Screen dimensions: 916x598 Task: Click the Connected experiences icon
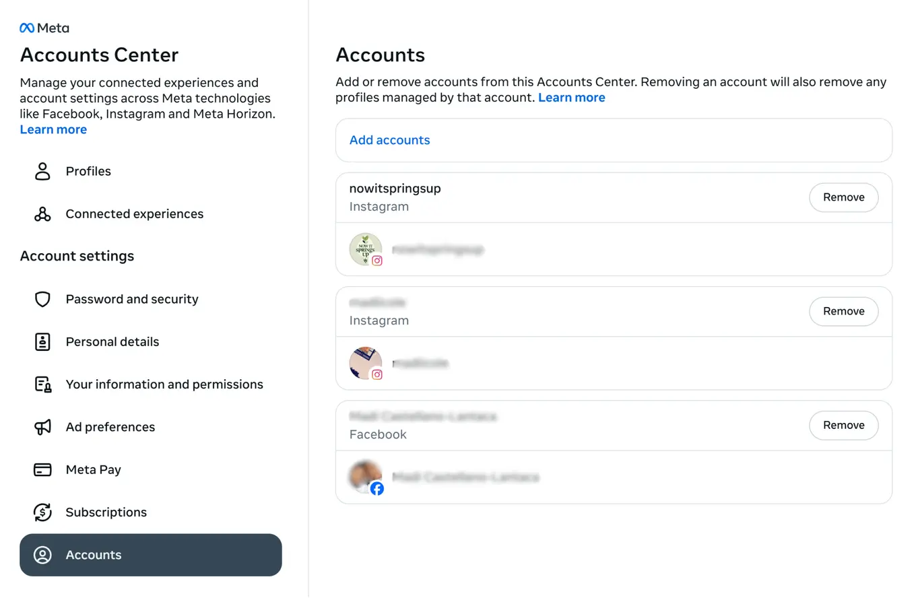tap(42, 214)
